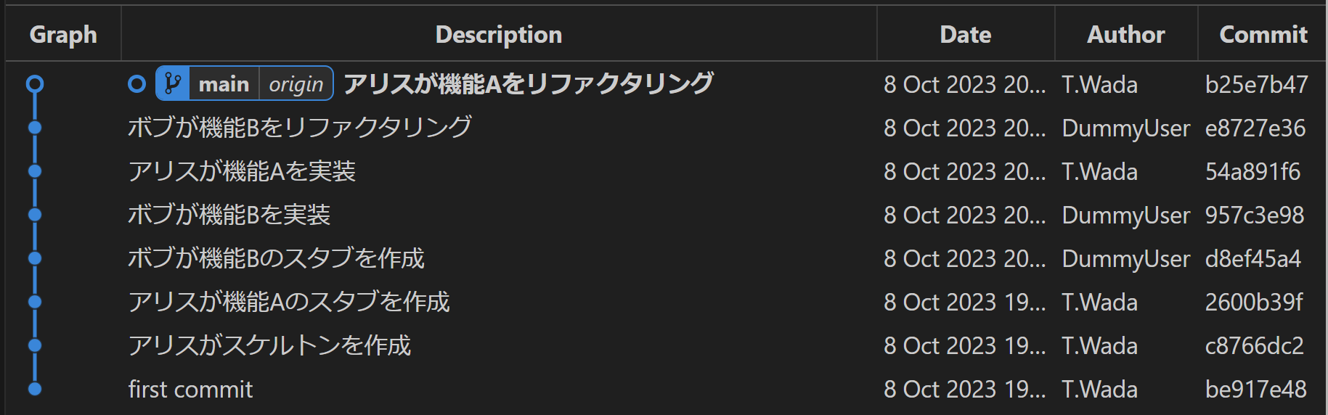Select commit "アリスが機能Aを実装"
1328x415 pixels.
point(242,172)
